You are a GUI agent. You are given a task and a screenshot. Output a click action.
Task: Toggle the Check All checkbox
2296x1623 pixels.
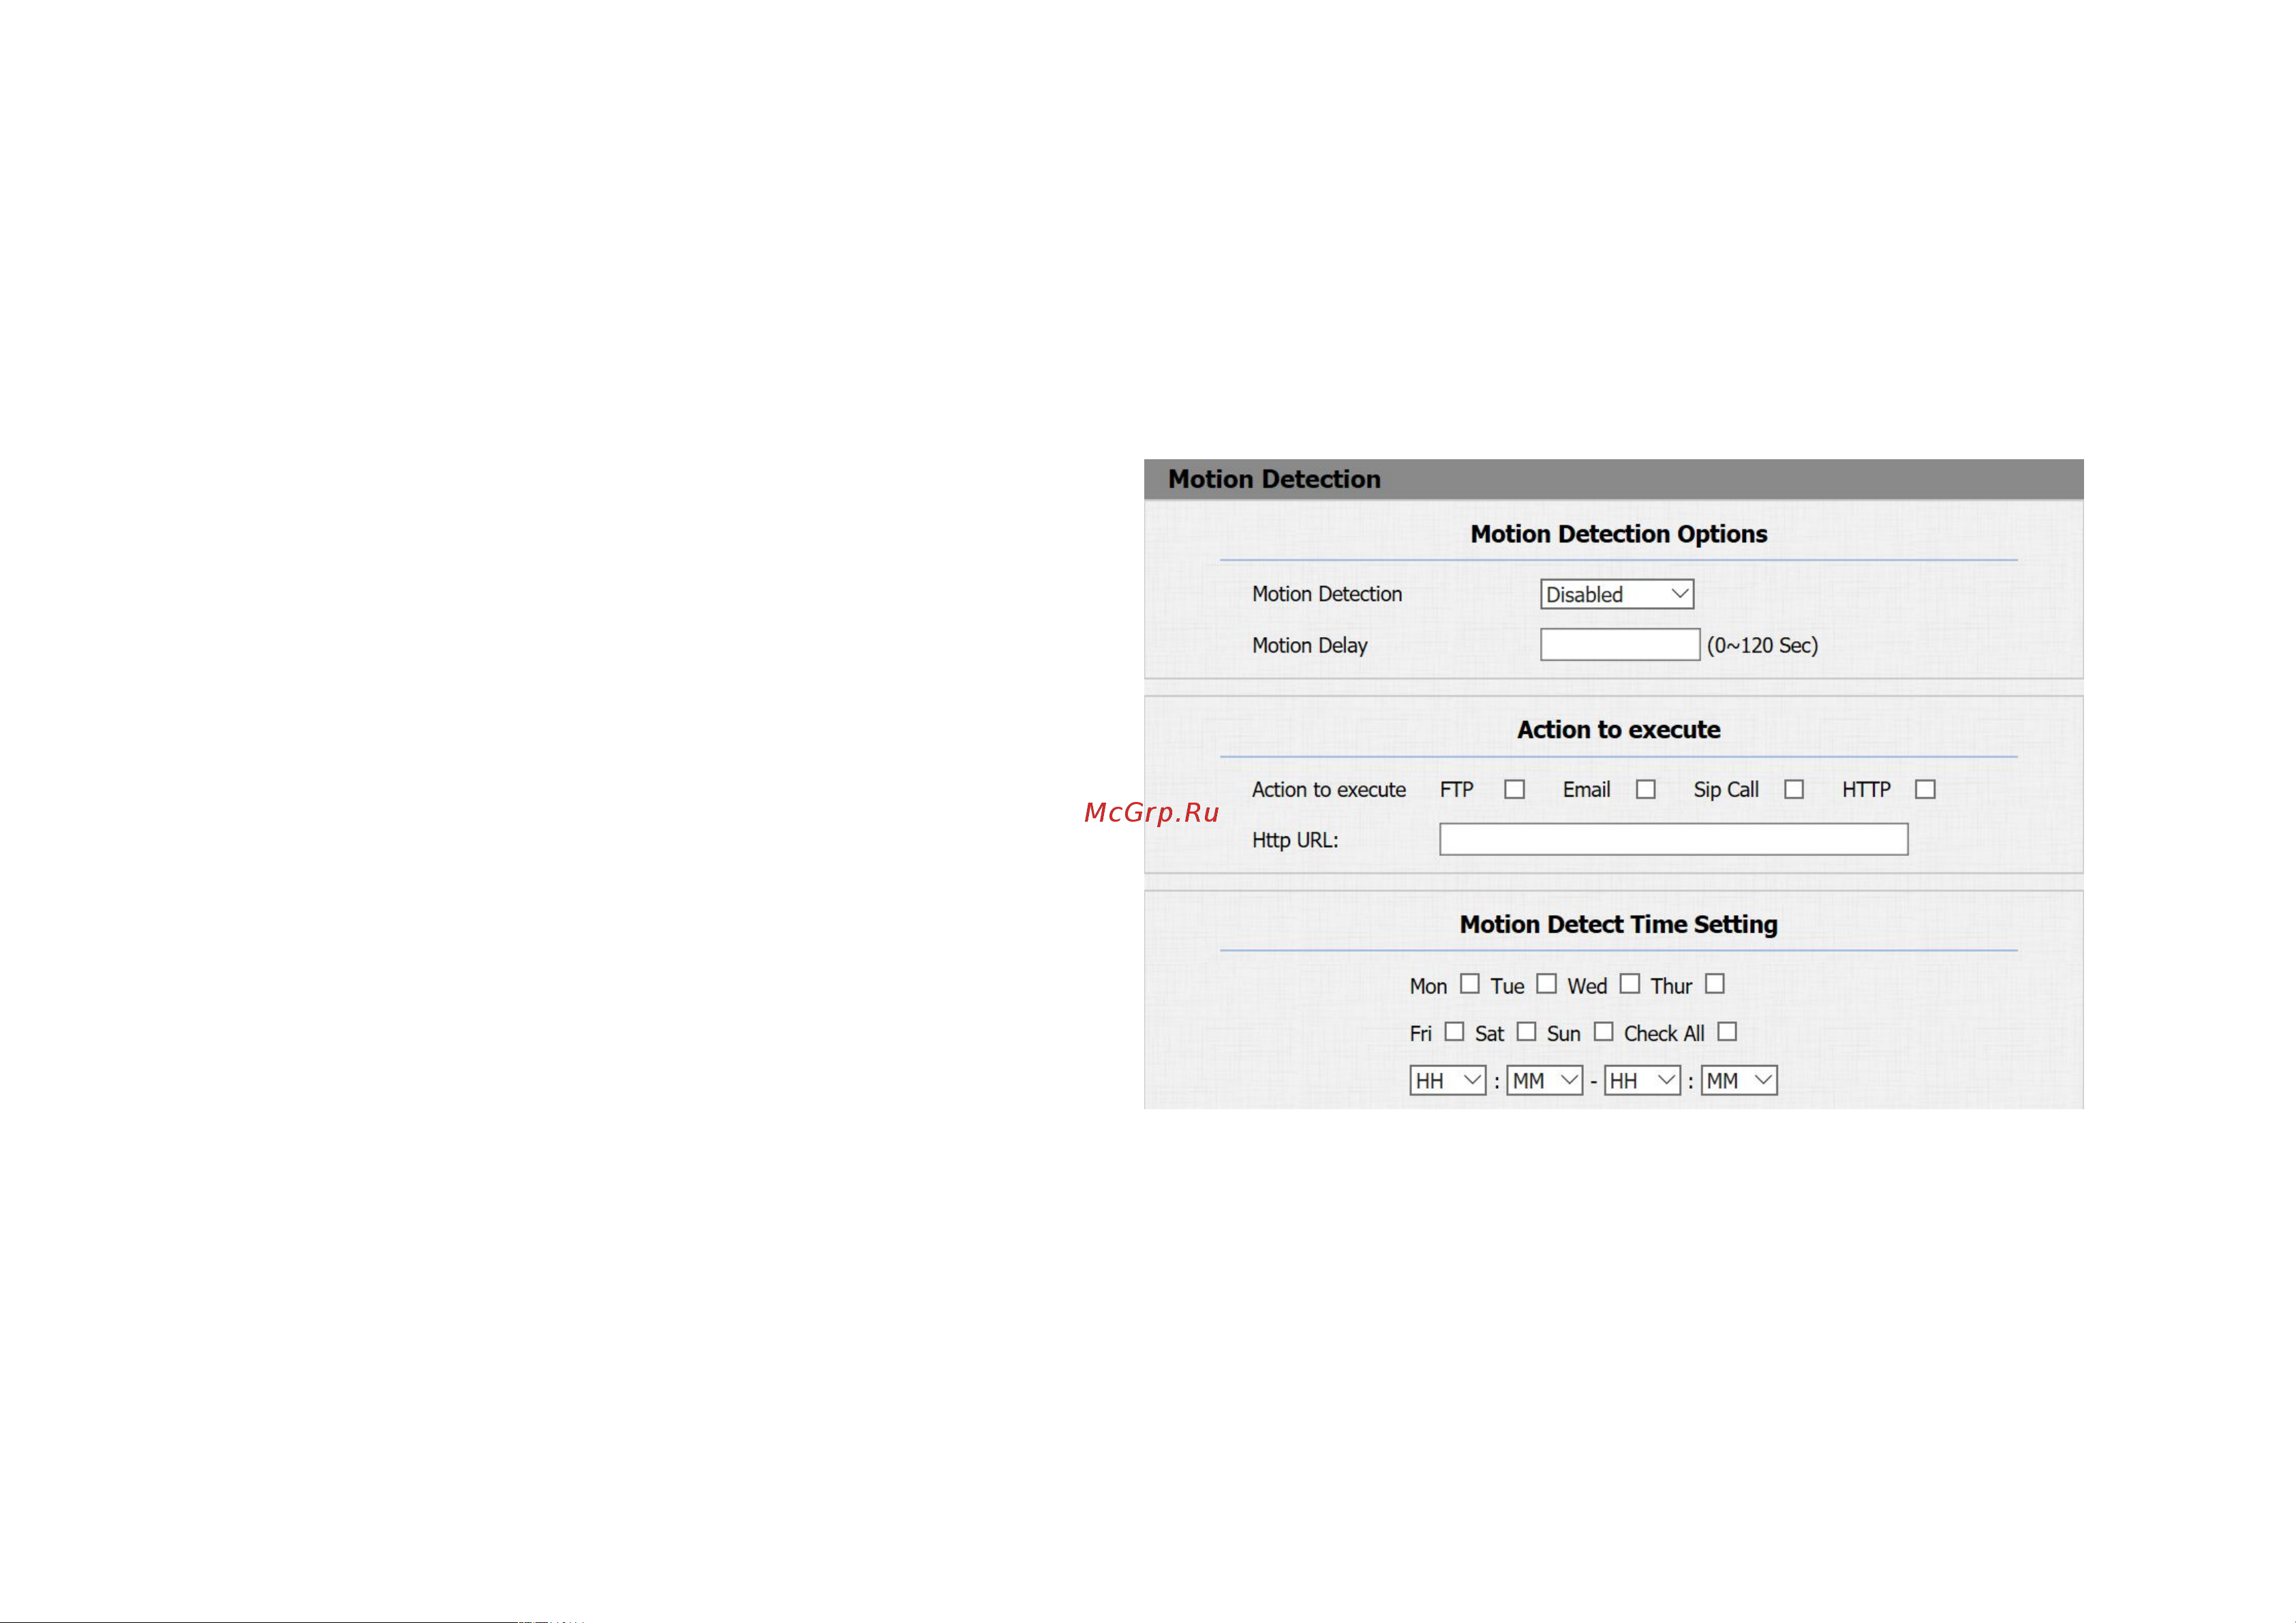[1727, 1031]
